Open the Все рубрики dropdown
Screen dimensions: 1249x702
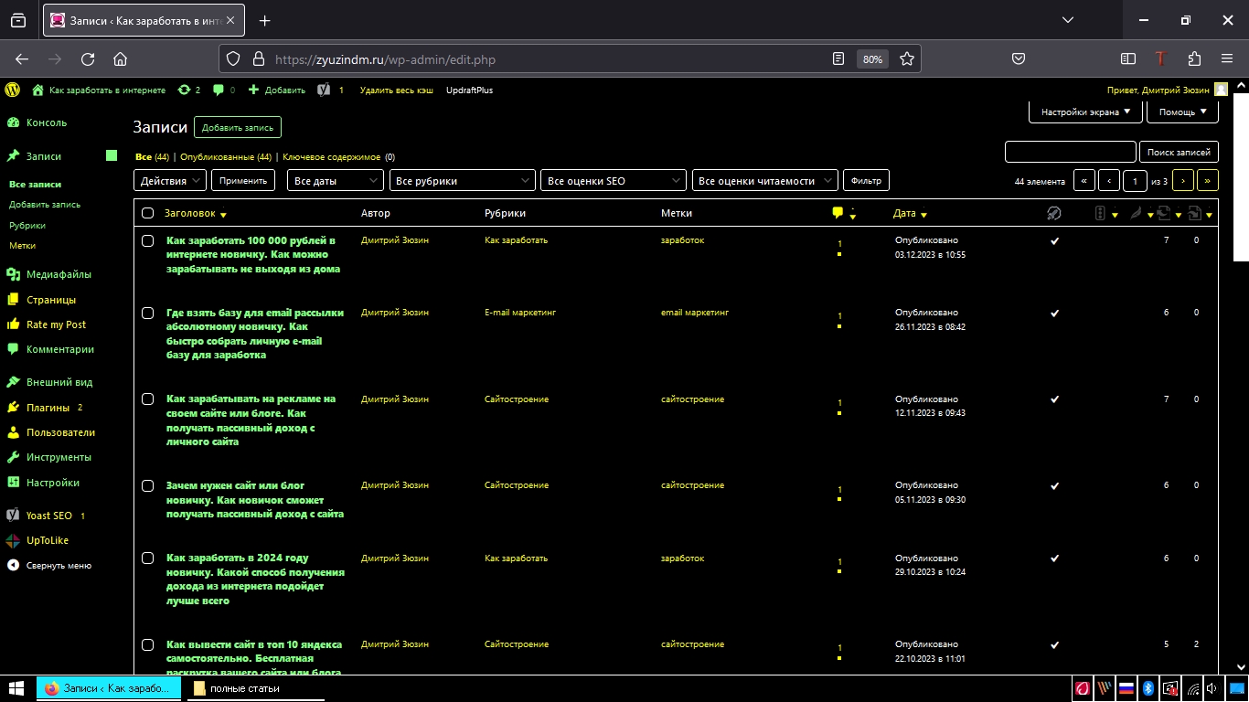462,181
